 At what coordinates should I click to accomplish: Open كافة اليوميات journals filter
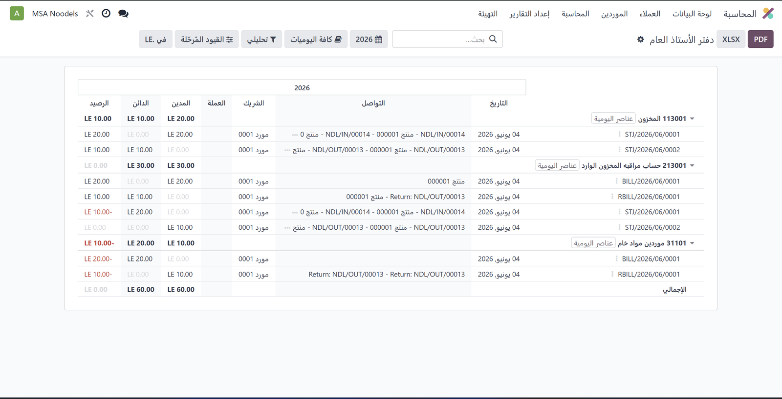(316, 39)
